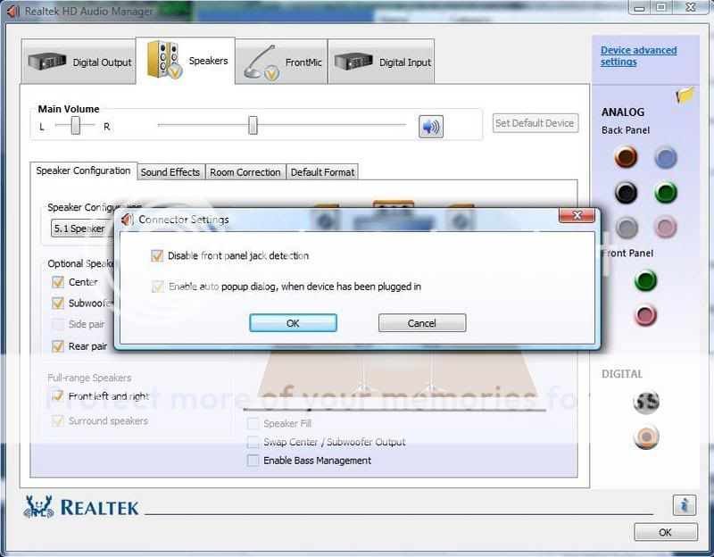The height and width of the screenshot is (557, 714).
Task: Click the orange digital coaxial connector icon
Action: (x=646, y=436)
